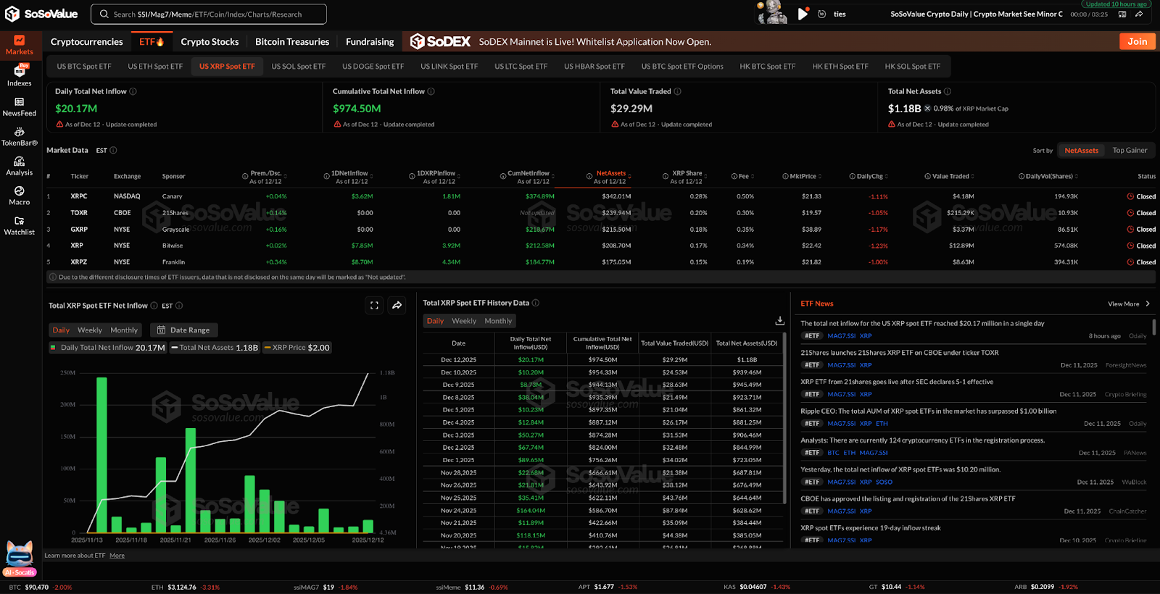This screenshot has width=1160, height=594.
Task: Click the Macro sidebar icon
Action: (19, 196)
